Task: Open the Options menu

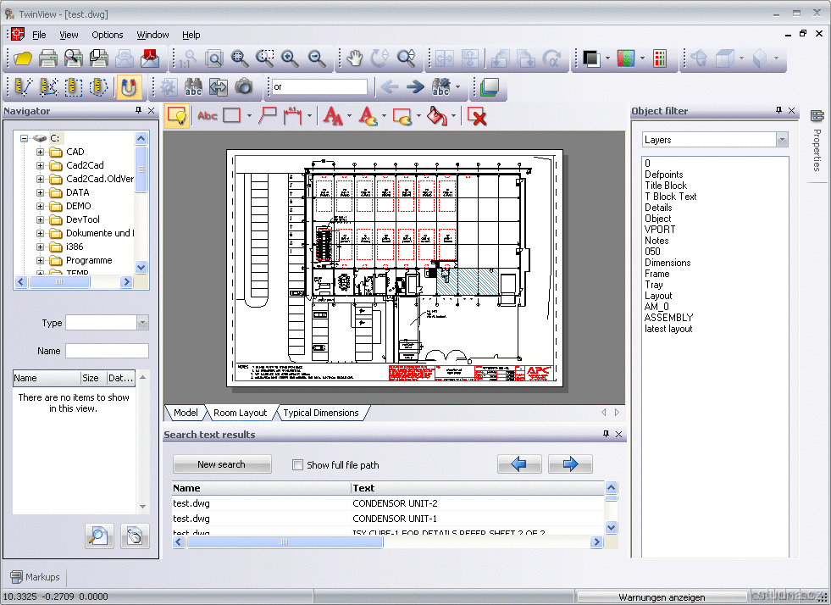Action: [x=108, y=35]
